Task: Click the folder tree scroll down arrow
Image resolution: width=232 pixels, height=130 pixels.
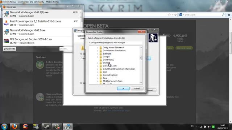Action: 141,83
